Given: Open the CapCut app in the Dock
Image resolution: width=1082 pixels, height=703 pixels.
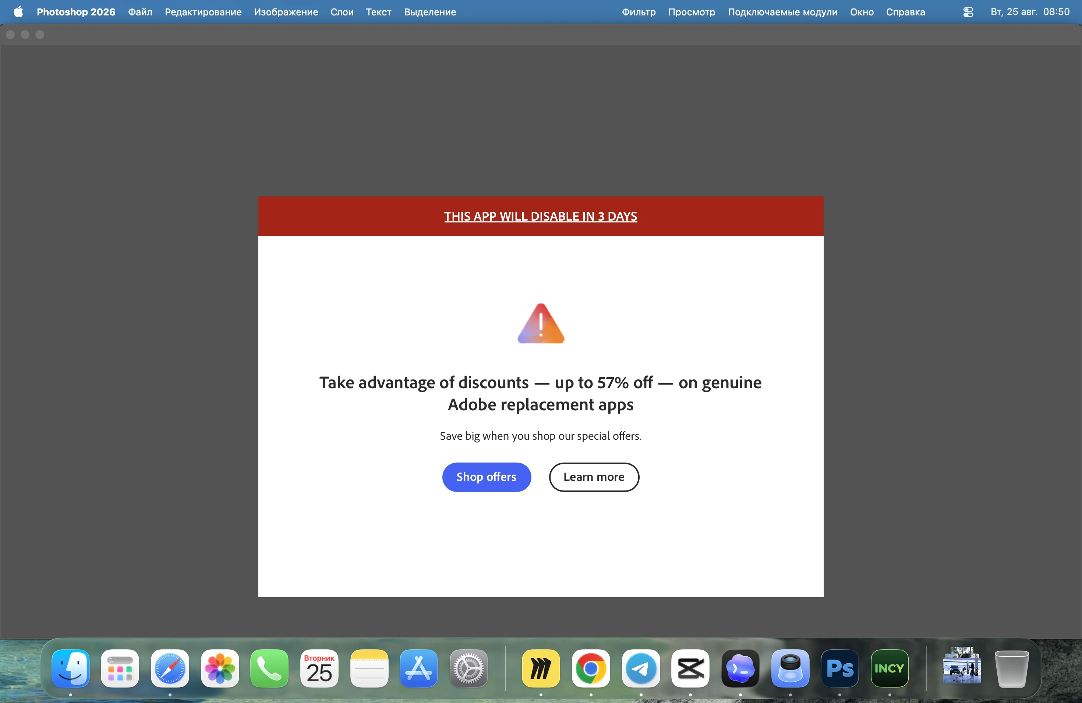Looking at the screenshot, I should [690, 668].
